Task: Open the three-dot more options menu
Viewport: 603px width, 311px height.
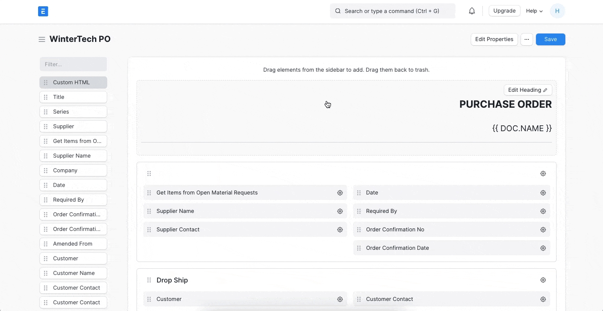Action: point(527,39)
